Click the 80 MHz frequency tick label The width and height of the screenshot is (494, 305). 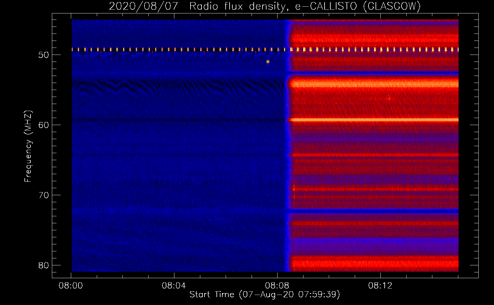[x=44, y=265]
